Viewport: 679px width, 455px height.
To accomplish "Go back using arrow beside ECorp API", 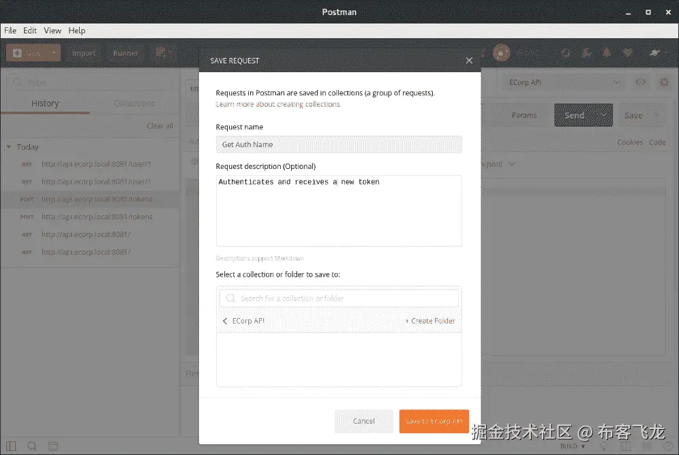I will (225, 321).
